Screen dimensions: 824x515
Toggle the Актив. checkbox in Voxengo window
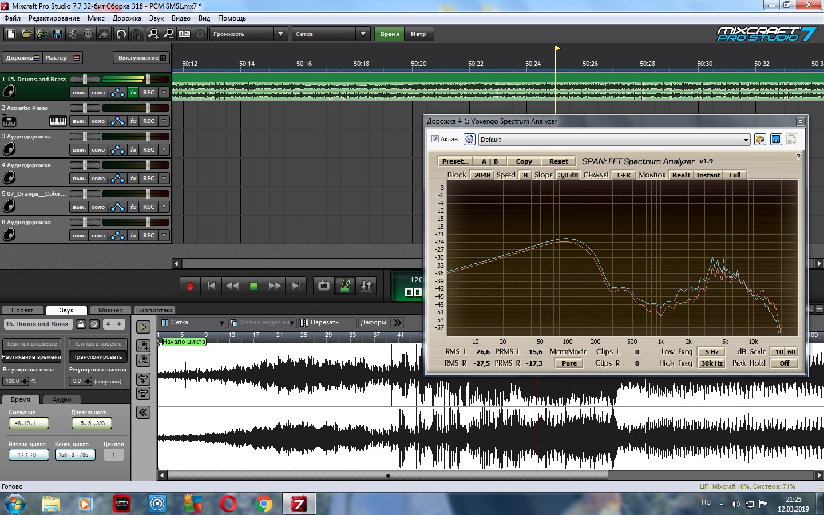pyautogui.click(x=435, y=139)
